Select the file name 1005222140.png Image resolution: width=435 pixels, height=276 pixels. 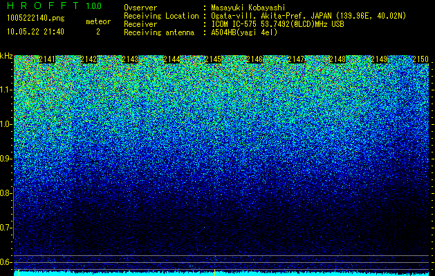36,19
